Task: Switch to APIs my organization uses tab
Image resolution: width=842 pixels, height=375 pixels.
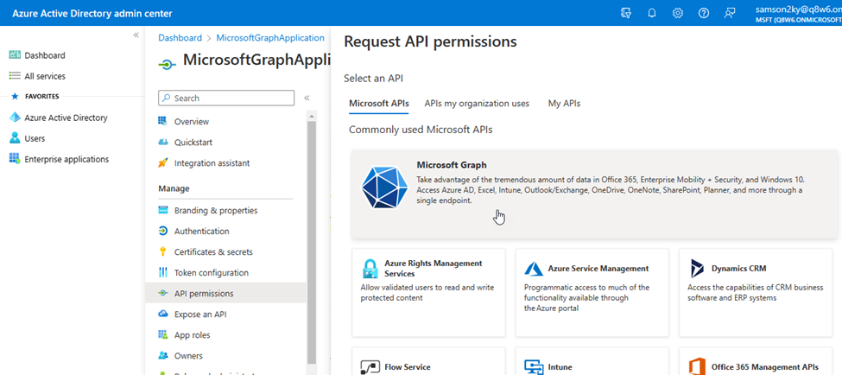Action: [x=477, y=104]
